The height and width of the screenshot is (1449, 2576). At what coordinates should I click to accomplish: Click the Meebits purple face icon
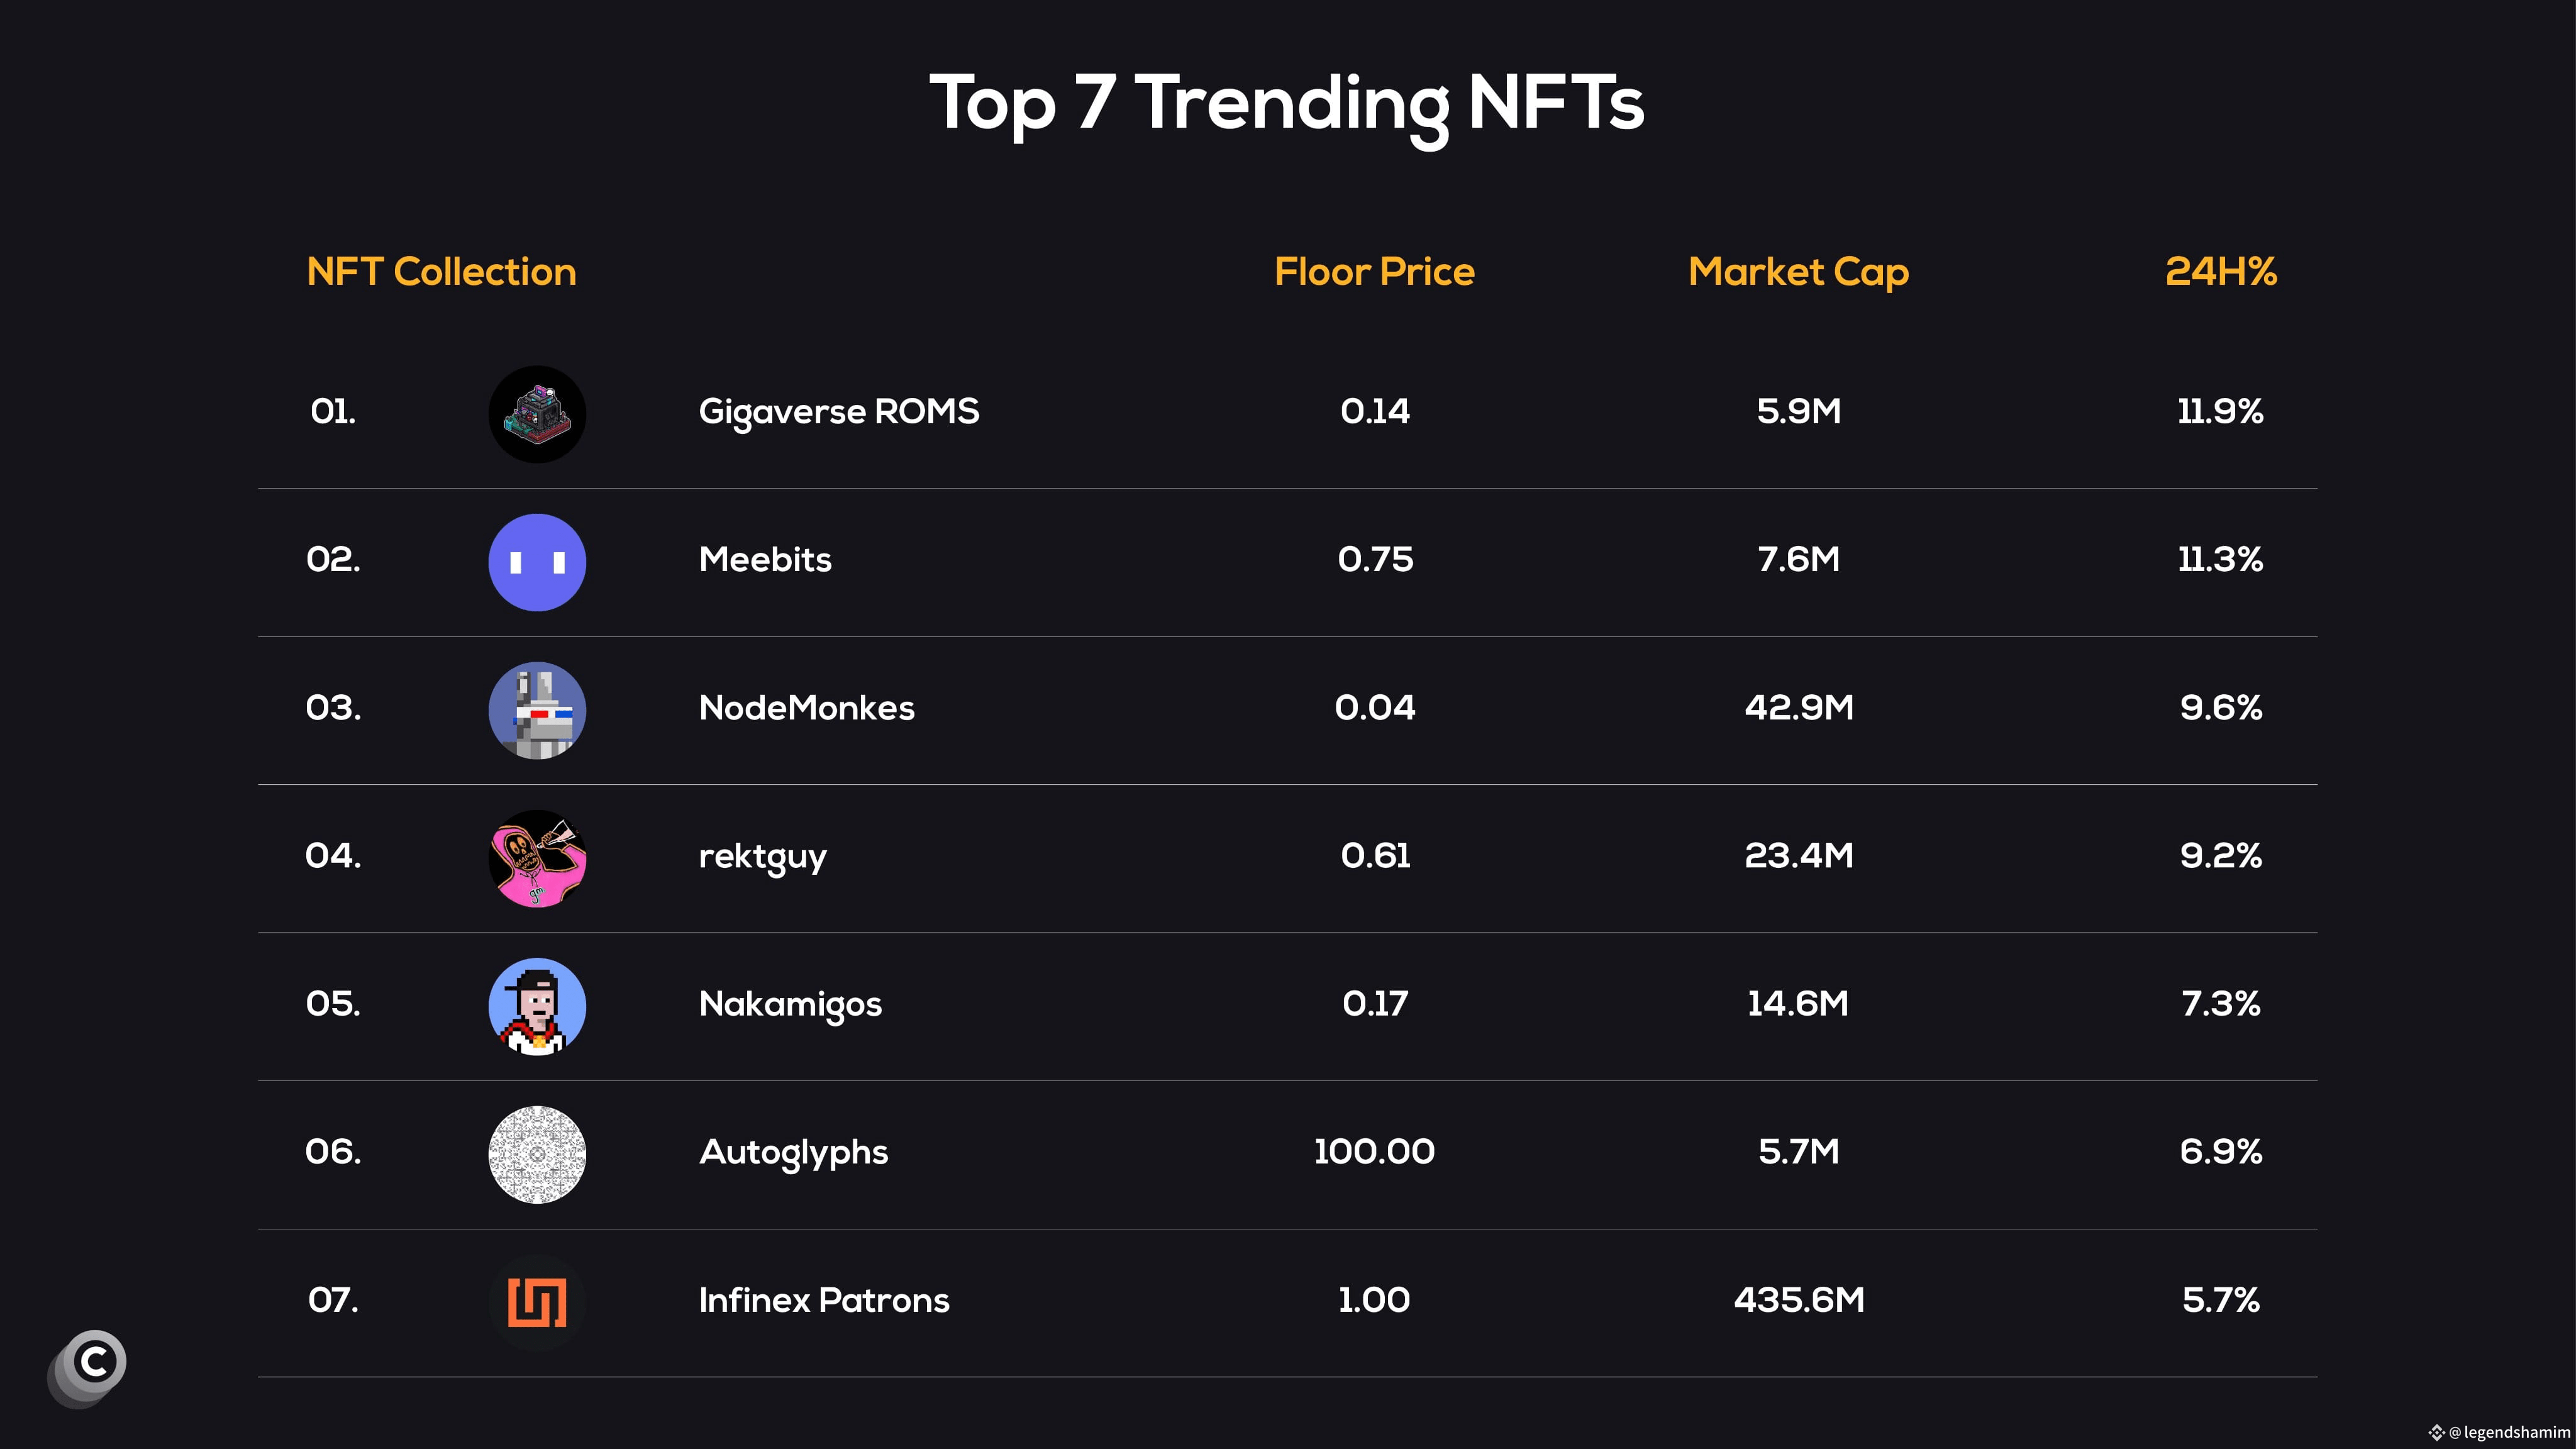click(x=537, y=562)
